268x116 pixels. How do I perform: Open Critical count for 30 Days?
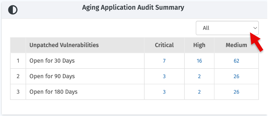[164, 61]
